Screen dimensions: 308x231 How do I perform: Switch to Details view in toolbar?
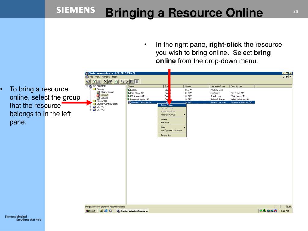137,82
